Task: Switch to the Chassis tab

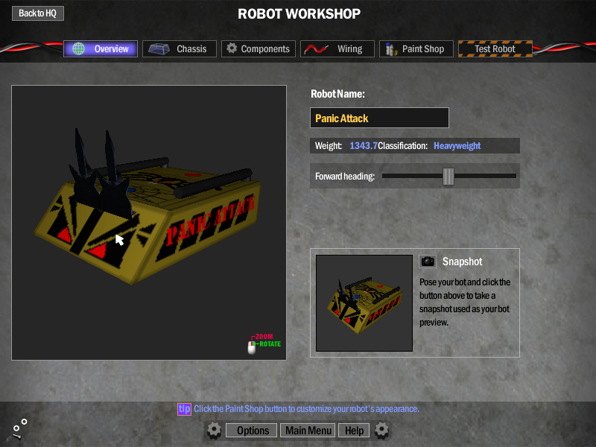Action: [x=180, y=48]
